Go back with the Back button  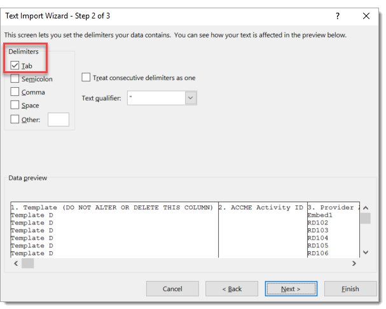point(231,289)
